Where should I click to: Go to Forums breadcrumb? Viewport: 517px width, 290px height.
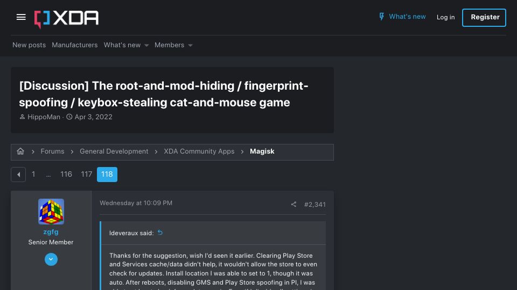click(x=52, y=151)
